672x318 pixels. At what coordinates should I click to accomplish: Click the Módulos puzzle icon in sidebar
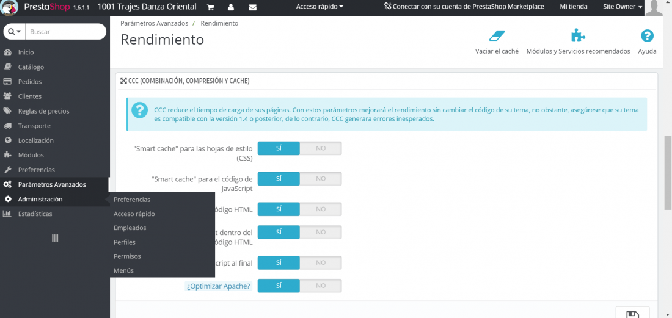(x=7, y=155)
